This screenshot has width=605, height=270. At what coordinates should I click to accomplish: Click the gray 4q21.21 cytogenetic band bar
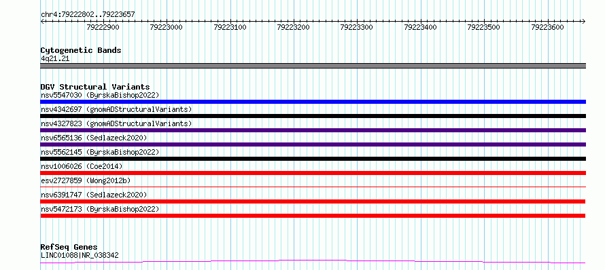(313, 66)
